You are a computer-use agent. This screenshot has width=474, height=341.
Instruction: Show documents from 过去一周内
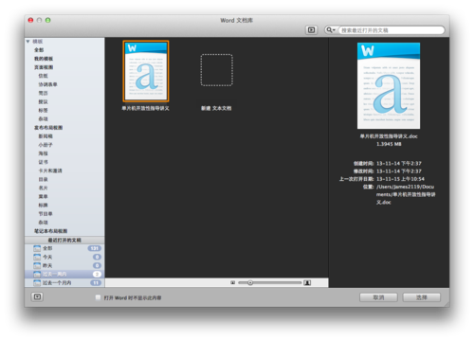tap(64, 274)
